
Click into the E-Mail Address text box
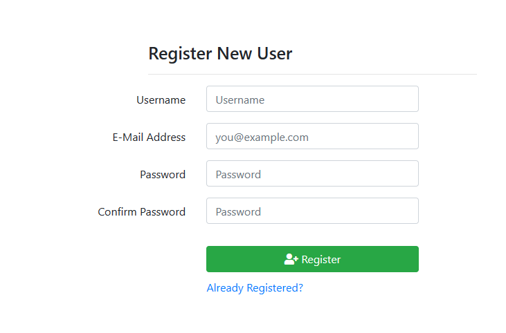click(312, 136)
